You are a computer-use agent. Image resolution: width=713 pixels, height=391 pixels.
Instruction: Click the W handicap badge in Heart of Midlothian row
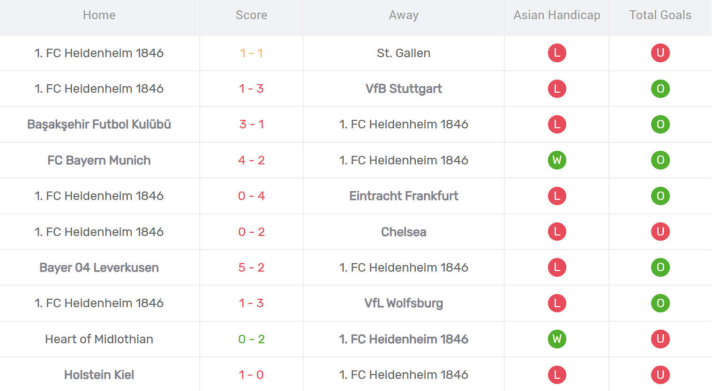[557, 339]
